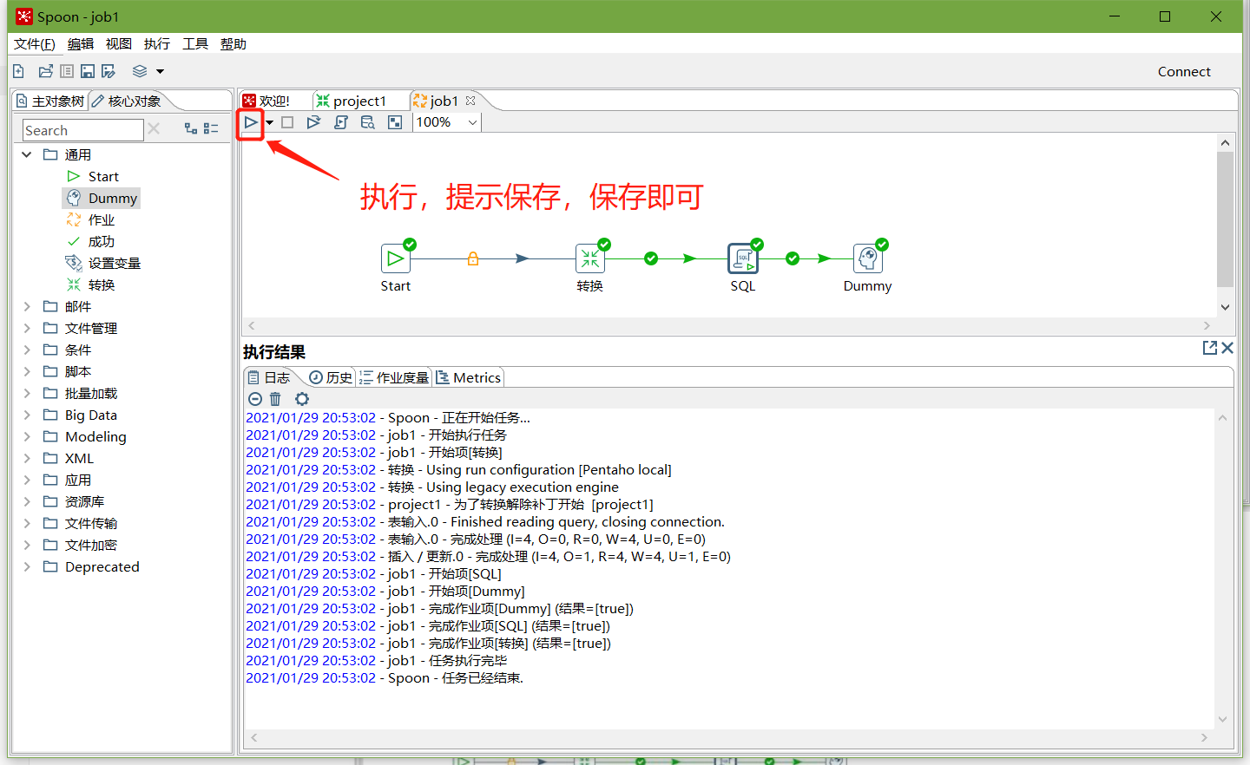This screenshot has width=1250, height=765.
Task: Expand the 条件 folder
Action: [x=27, y=350]
